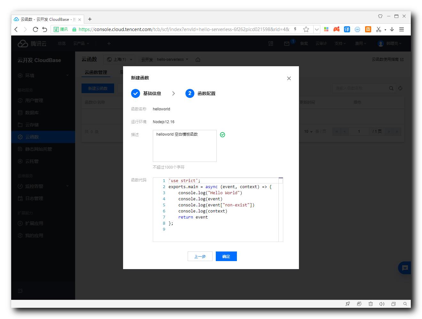422x319 pixels.
Task: Close the 云函数 CloudBase browser tab
Action: [x=80, y=20]
